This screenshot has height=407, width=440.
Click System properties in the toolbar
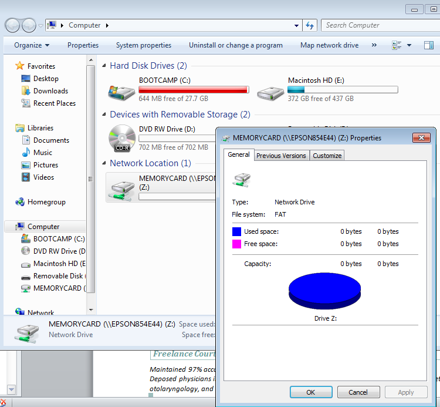tap(144, 45)
